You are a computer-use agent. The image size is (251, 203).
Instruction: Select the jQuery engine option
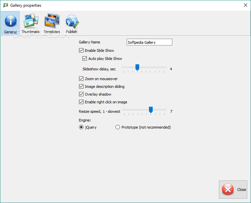coord(81,127)
